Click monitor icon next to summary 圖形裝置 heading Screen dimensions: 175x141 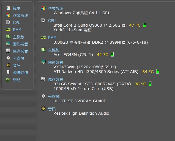point(43,62)
